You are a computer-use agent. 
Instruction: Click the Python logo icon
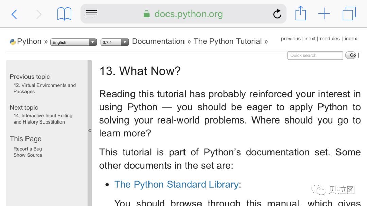pos(13,42)
